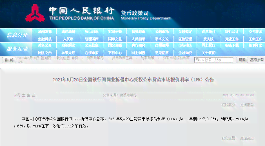
Task: Open the 新闻发布 menu item
Action: (x=45, y=32)
